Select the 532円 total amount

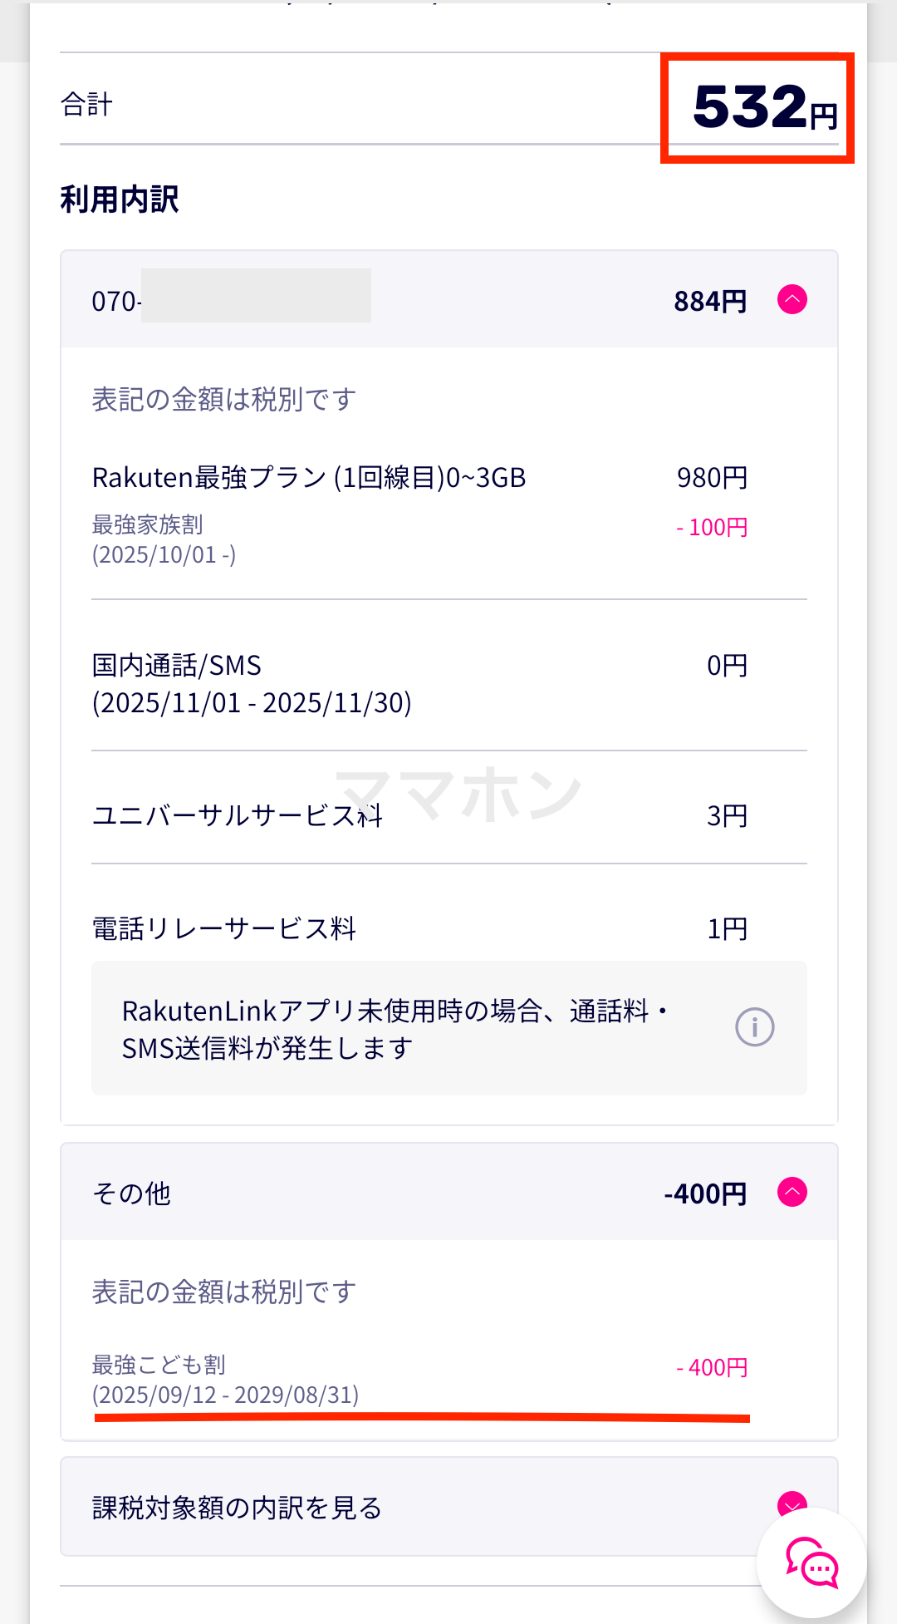coord(763,108)
